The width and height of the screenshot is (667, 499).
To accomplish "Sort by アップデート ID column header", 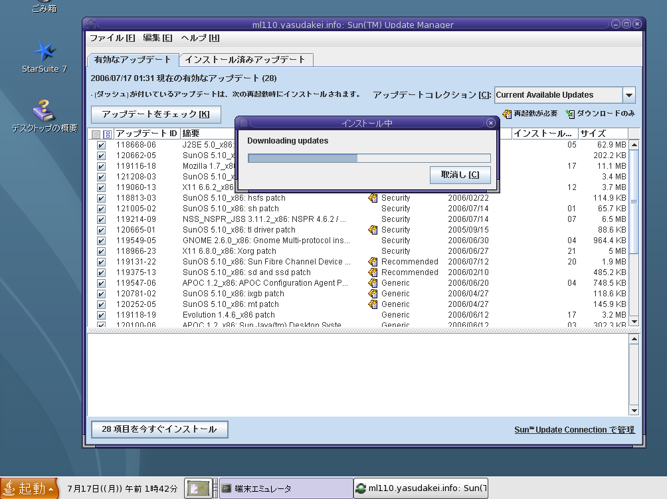I will click(147, 134).
